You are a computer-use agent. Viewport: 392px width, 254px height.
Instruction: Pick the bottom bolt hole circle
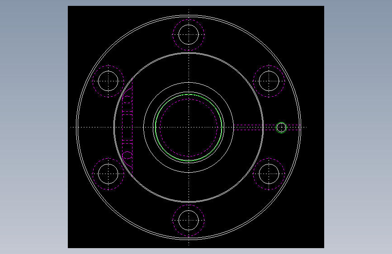click(189, 220)
